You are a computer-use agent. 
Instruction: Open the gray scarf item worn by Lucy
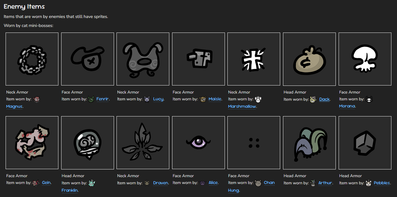tap(143, 59)
